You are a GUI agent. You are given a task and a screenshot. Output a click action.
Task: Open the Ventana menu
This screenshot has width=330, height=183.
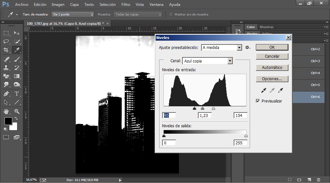coord(156,5)
